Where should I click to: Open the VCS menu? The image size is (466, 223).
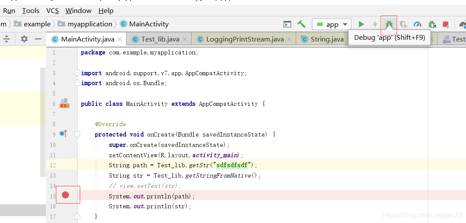click(x=52, y=11)
